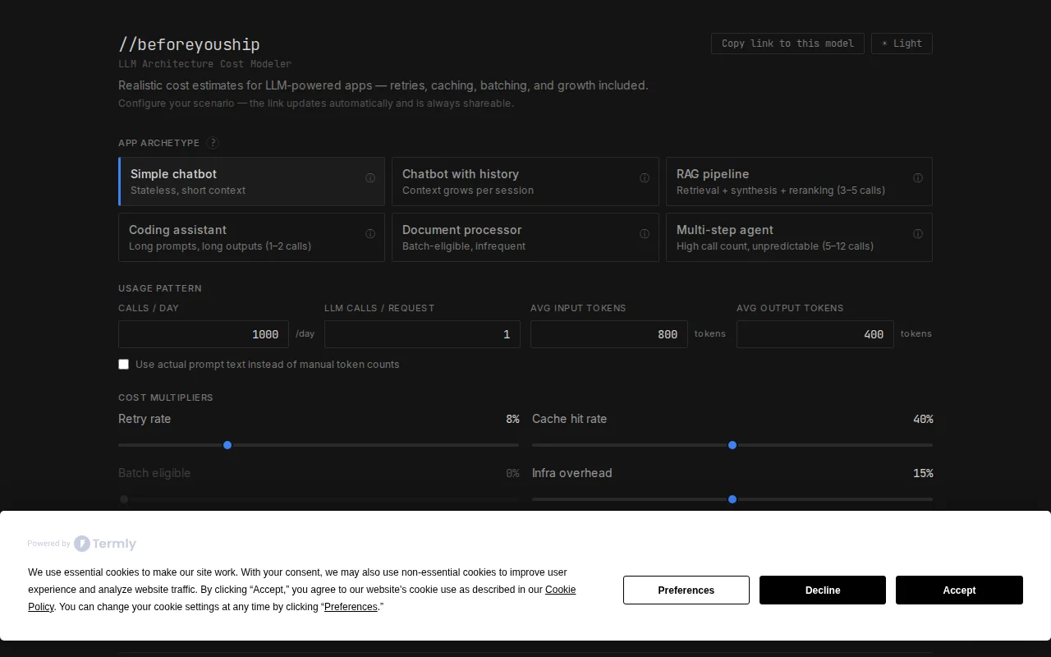
Task: Accept cookies in the consent banner
Action: (959, 590)
